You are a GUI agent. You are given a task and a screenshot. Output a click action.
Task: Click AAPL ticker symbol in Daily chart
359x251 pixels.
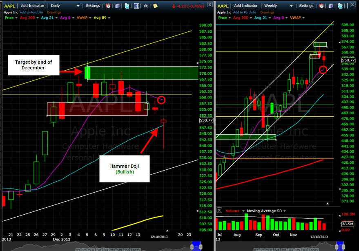(x=10, y=6)
